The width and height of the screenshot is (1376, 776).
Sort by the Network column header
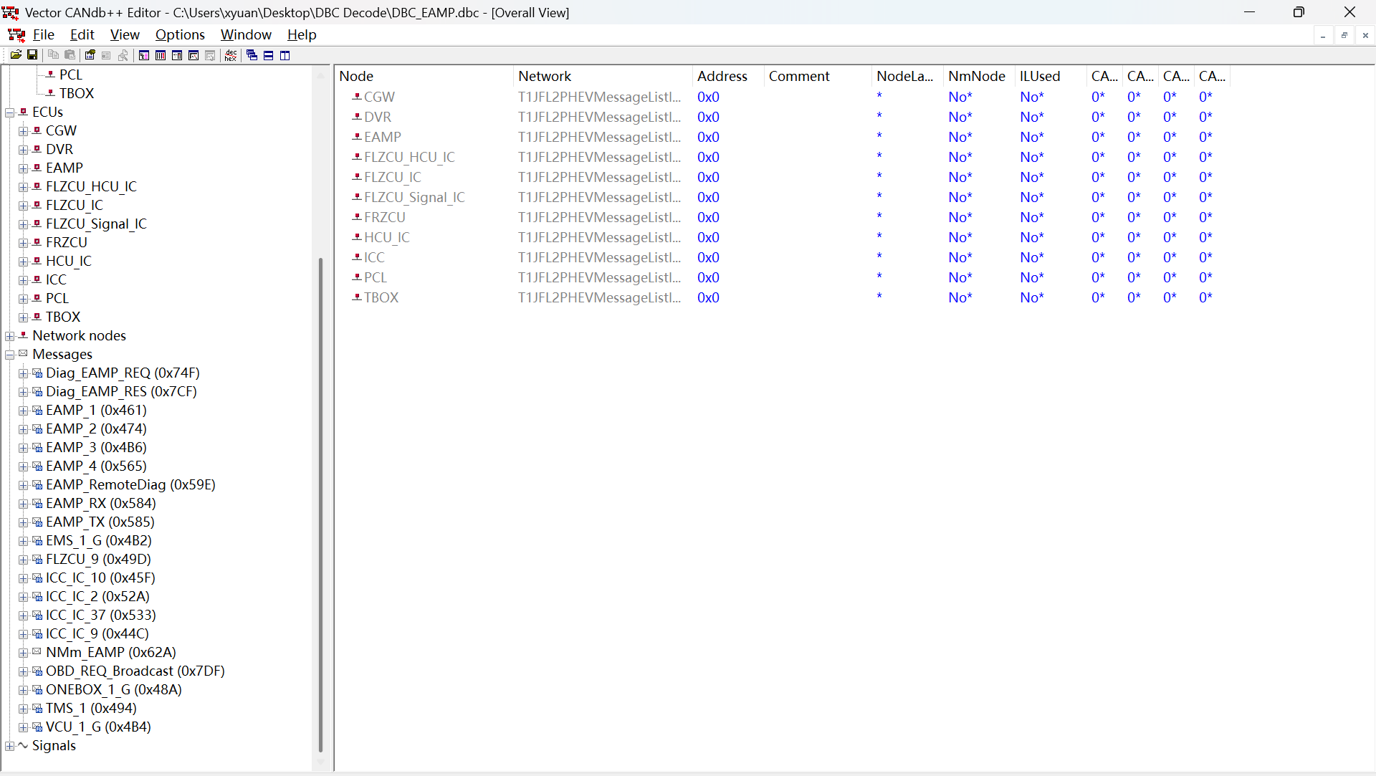coord(603,76)
